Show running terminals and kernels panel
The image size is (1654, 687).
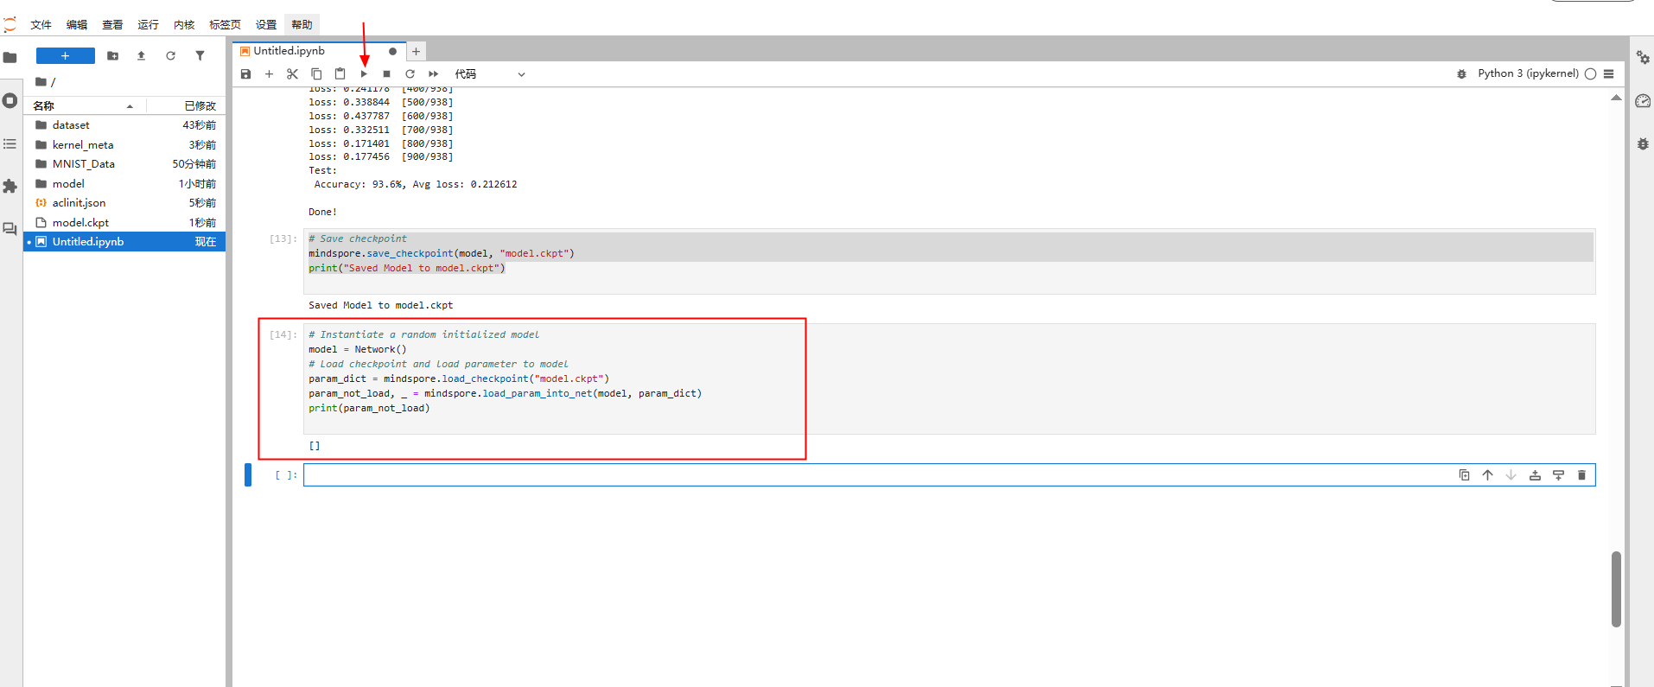[10, 100]
